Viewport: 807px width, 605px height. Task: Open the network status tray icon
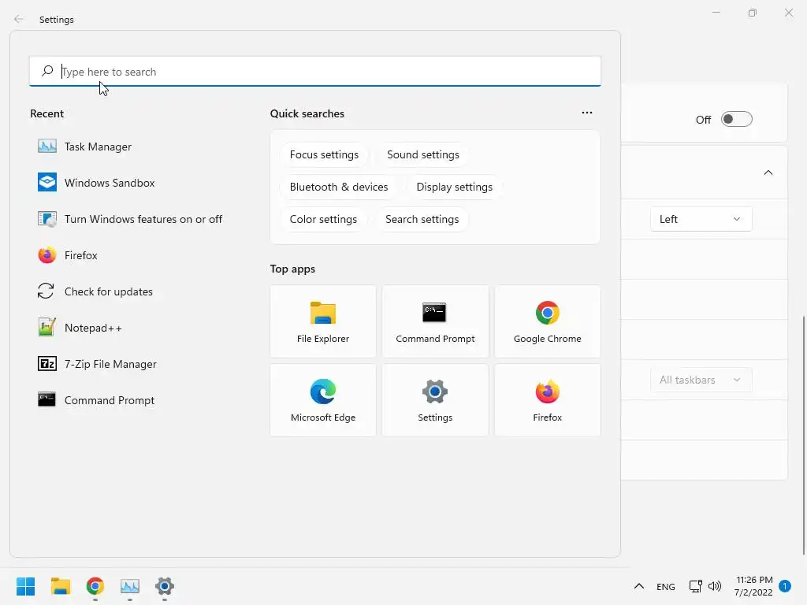(x=695, y=586)
